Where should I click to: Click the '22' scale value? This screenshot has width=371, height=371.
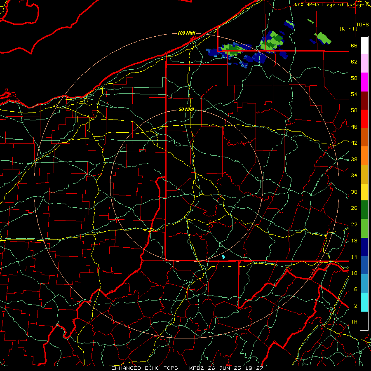tap(354, 224)
